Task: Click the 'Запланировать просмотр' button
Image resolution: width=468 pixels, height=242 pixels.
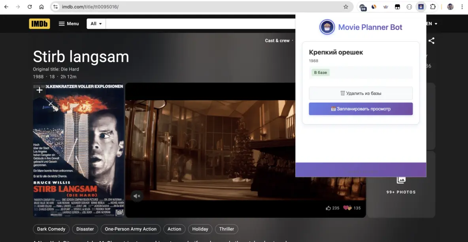Action: point(360,109)
